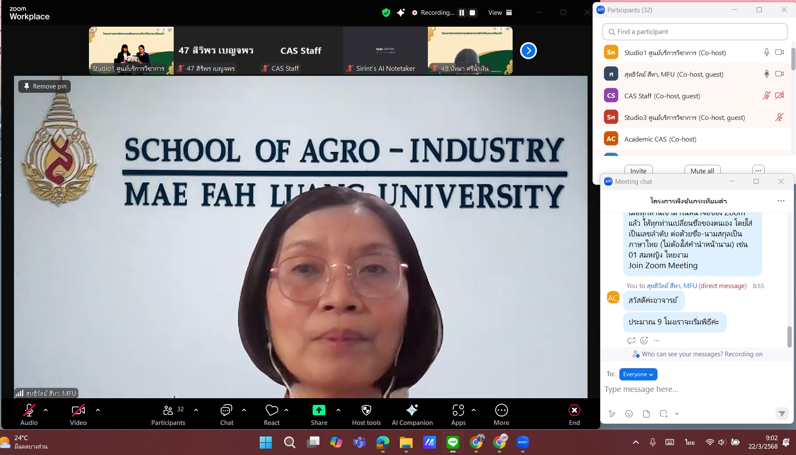
Task: Click the Mute all button
Action: 702,170
